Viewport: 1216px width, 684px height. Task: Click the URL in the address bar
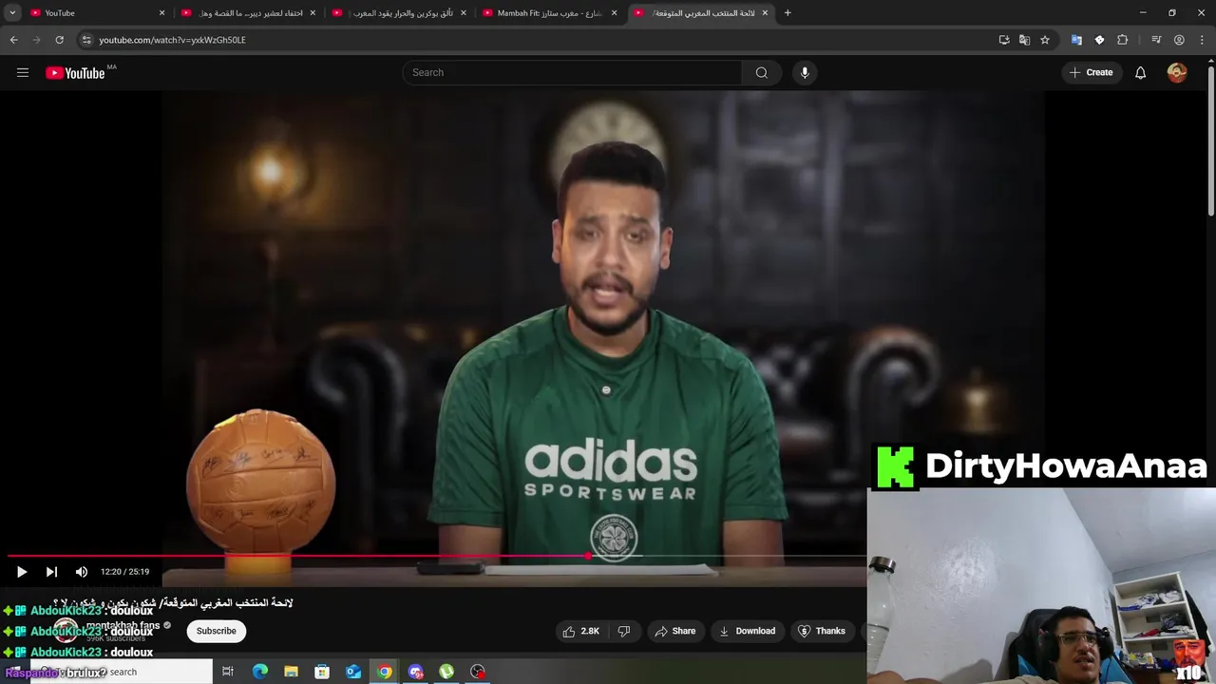[172, 40]
